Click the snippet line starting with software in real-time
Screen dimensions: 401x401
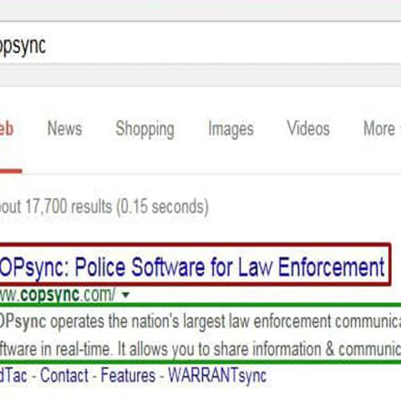(200, 349)
